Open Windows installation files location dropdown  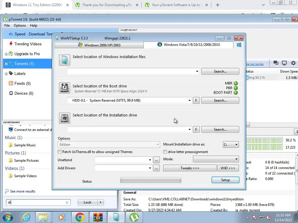click(x=197, y=71)
